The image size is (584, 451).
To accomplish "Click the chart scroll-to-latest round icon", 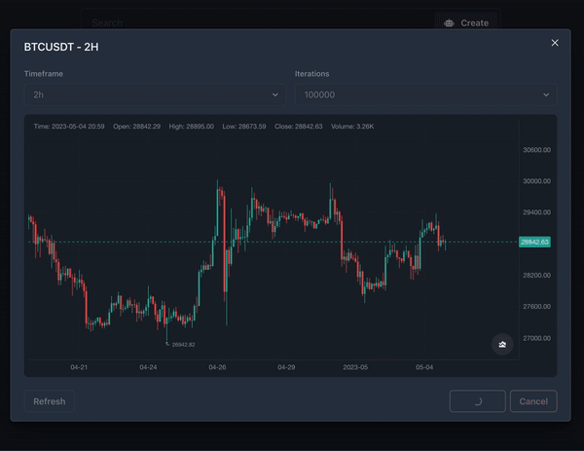I will (x=502, y=345).
